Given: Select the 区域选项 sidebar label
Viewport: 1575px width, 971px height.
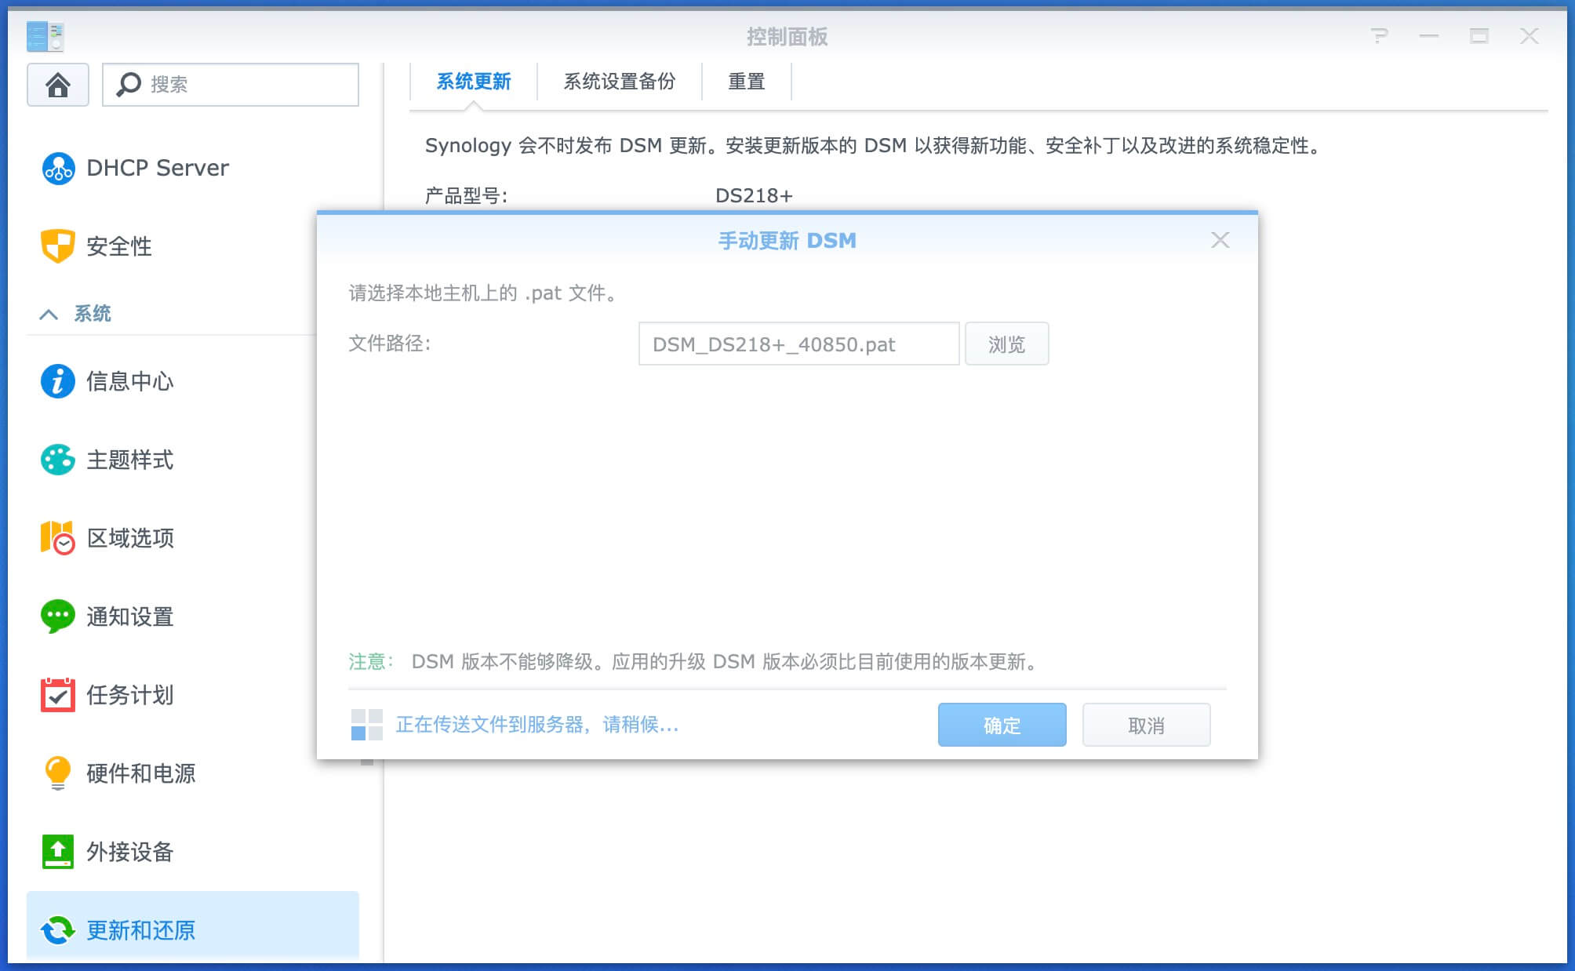Looking at the screenshot, I should click(130, 538).
